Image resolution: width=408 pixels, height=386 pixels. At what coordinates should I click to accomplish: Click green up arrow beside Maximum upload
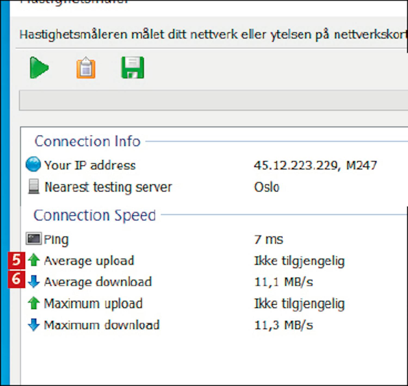[x=34, y=303]
